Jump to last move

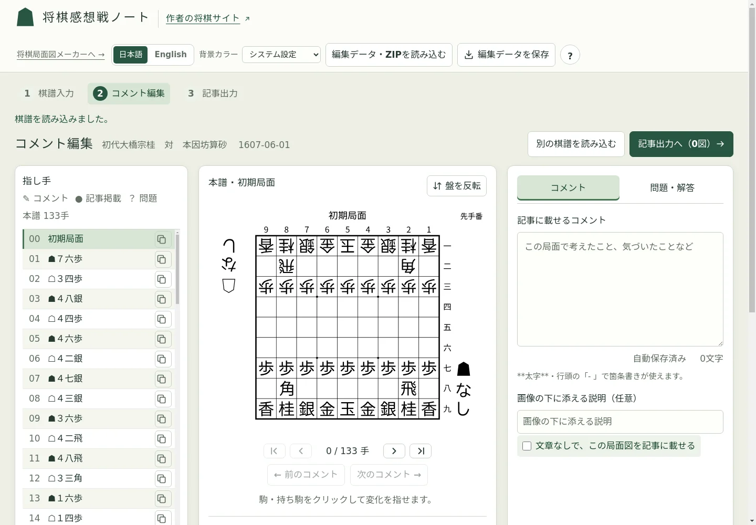tap(421, 451)
